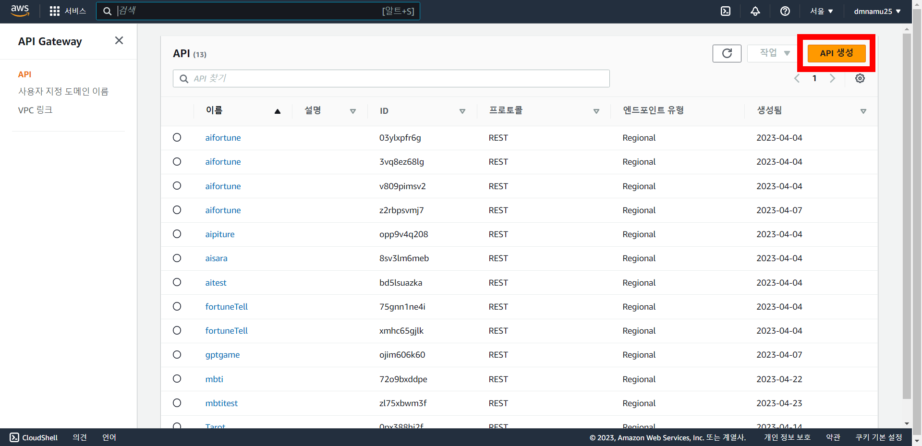Viewport: 922px width, 446px height.
Task: Sort by ID column arrow
Action: pyautogui.click(x=462, y=111)
